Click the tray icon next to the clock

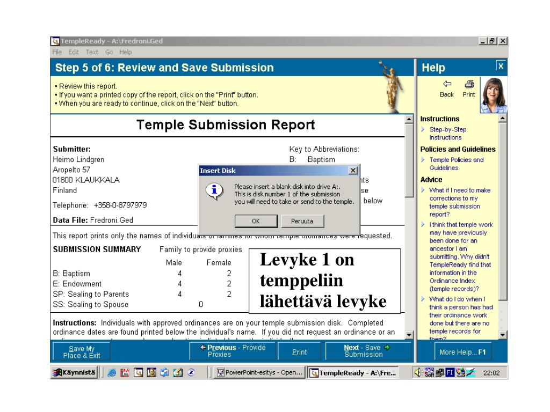471,373
